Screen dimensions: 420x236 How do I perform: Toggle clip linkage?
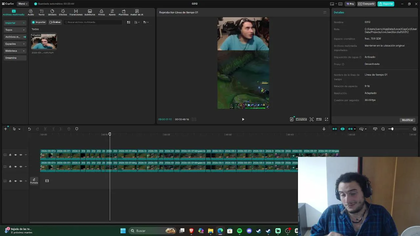tap(350, 129)
